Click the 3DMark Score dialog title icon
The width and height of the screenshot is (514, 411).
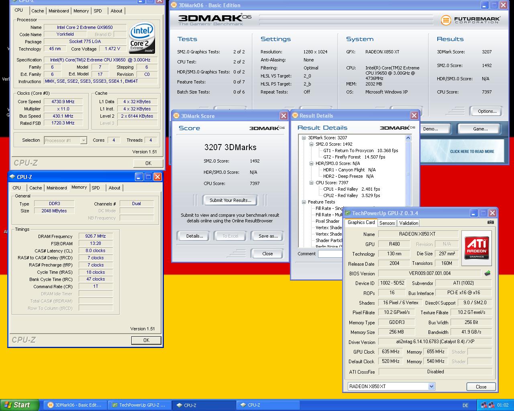pos(176,116)
